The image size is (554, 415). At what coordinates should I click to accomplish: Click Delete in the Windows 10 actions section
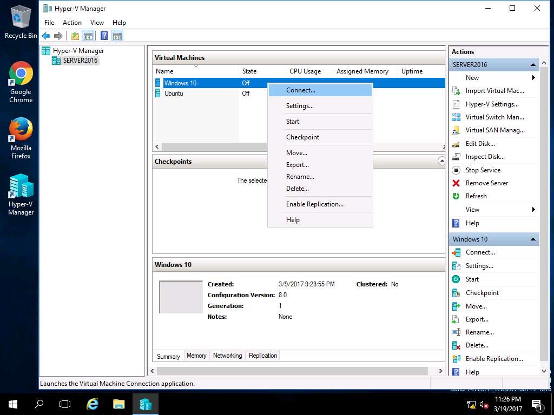(x=477, y=345)
